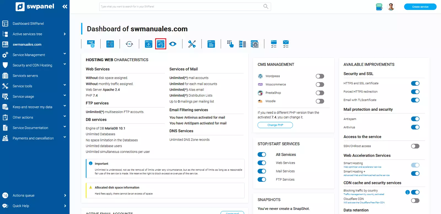Image resolution: width=441 pixels, height=214 pixels.
Task: Click the highlighted restore backup icon
Action: pos(161,44)
